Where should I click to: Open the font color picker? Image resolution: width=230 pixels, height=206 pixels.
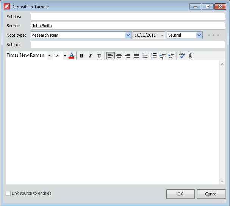(x=72, y=56)
